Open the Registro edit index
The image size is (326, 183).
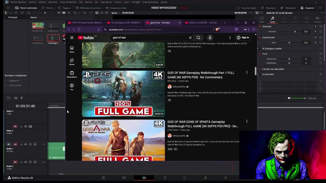(64, 8)
